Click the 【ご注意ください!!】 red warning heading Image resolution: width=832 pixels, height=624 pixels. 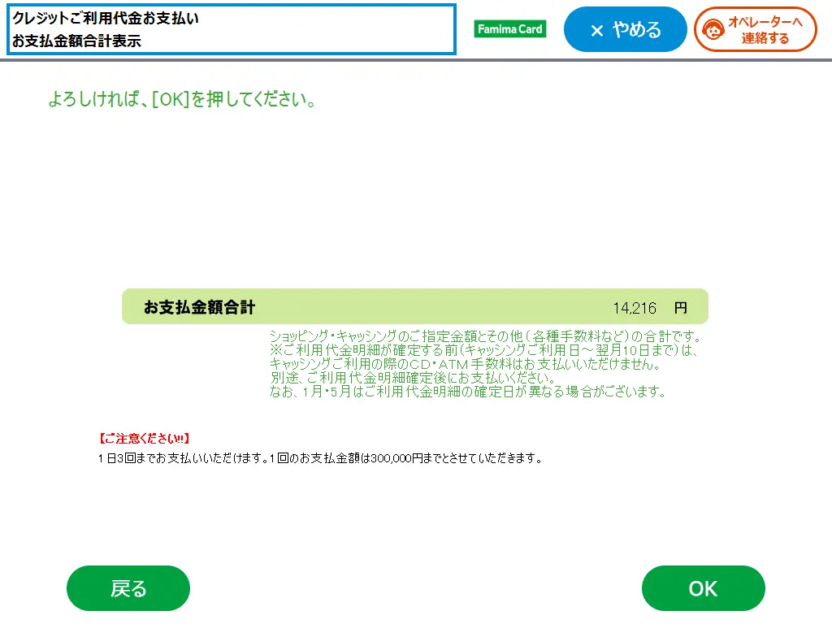[144, 438]
